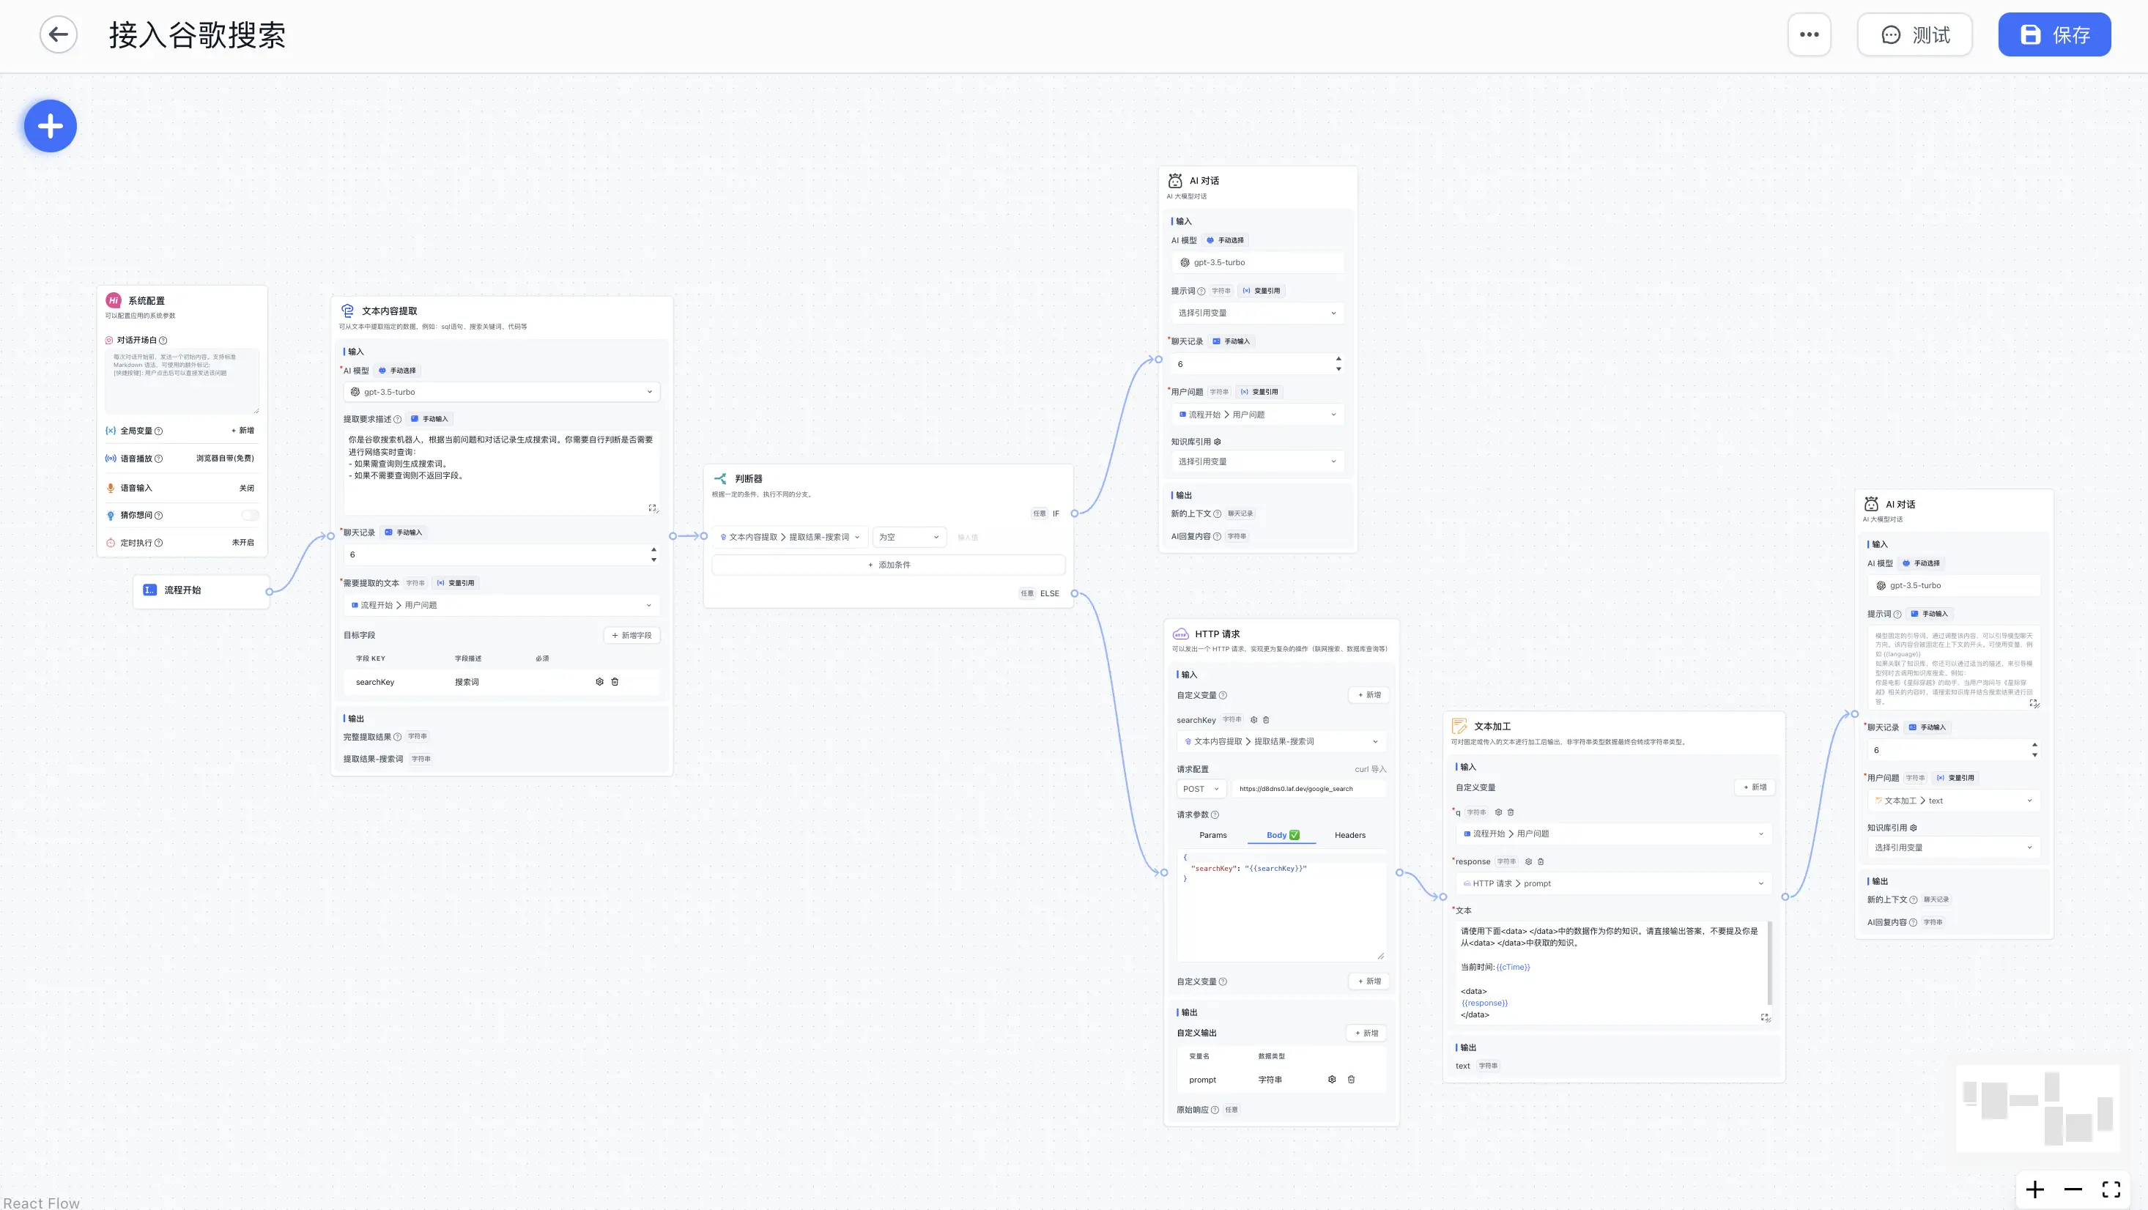Click the 保存 save button
Image resolution: width=2148 pixels, height=1210 pixels.
tap(2053, 35)
